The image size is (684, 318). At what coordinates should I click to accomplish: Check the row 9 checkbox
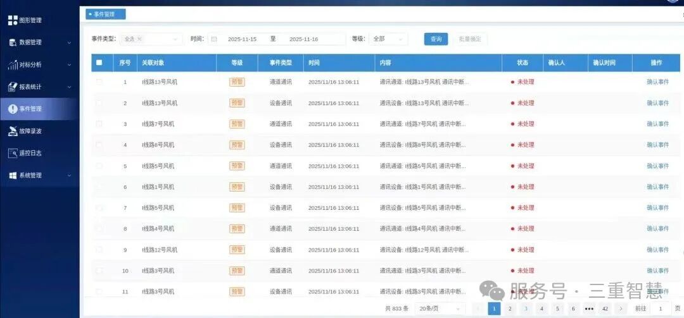point(99,249)
